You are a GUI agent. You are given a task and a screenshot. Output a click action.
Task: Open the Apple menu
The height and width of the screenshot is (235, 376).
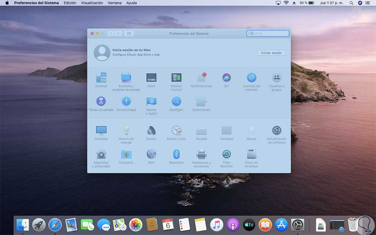[x=7, y=3]
